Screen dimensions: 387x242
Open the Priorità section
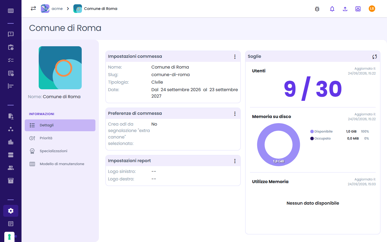coord(60,138)
